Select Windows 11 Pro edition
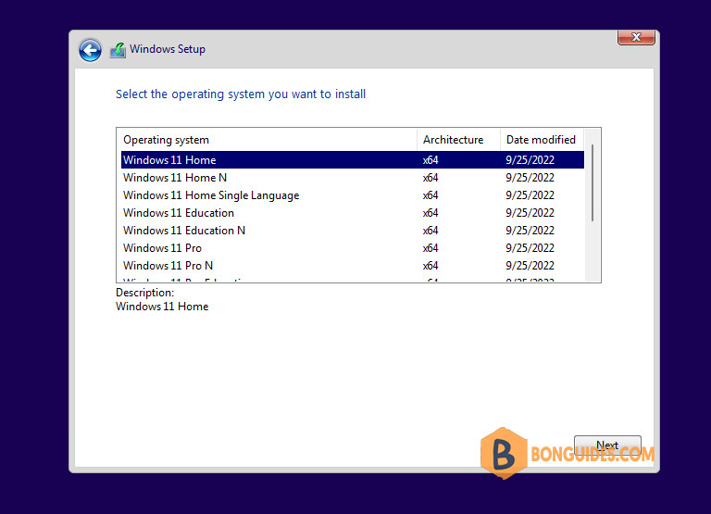 (353, 248)
